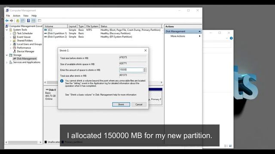This screenshot has height=154, width=275.
Task: Click More Actions in Actions pane
Action: point(178,36)
